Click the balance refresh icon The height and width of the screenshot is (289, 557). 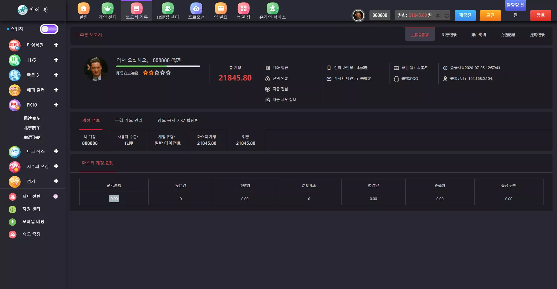tap(446, 16)
